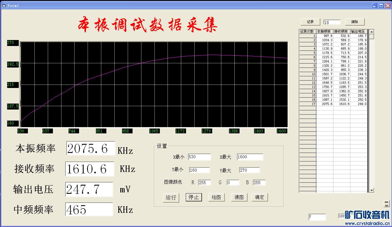Screen dimensions: 392x227
Task: Minimize the Form1 window
Action: (375, 5)
